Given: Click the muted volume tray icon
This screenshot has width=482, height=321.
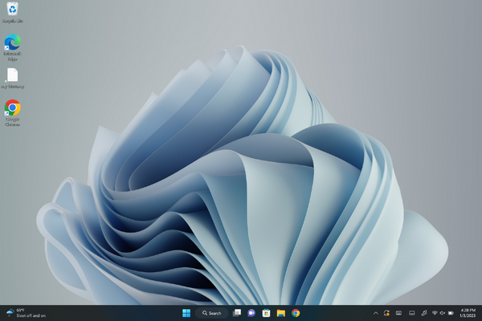Looking at the screenshot, I should (443, 313).
